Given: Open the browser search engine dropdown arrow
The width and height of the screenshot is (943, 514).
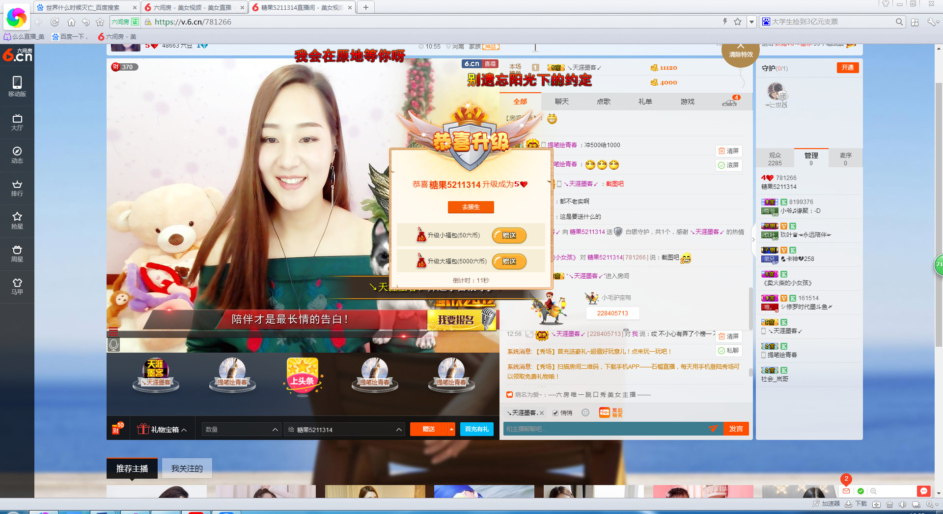Looking at the screenshot, I should tap(751, 22).
